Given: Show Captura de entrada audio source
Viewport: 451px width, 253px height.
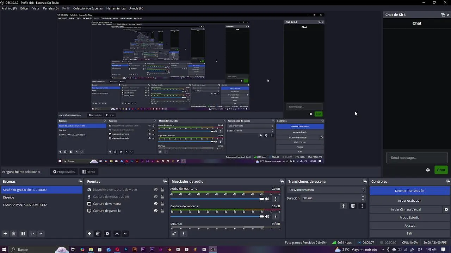Looking at the screenshot, I should point(155,197).
